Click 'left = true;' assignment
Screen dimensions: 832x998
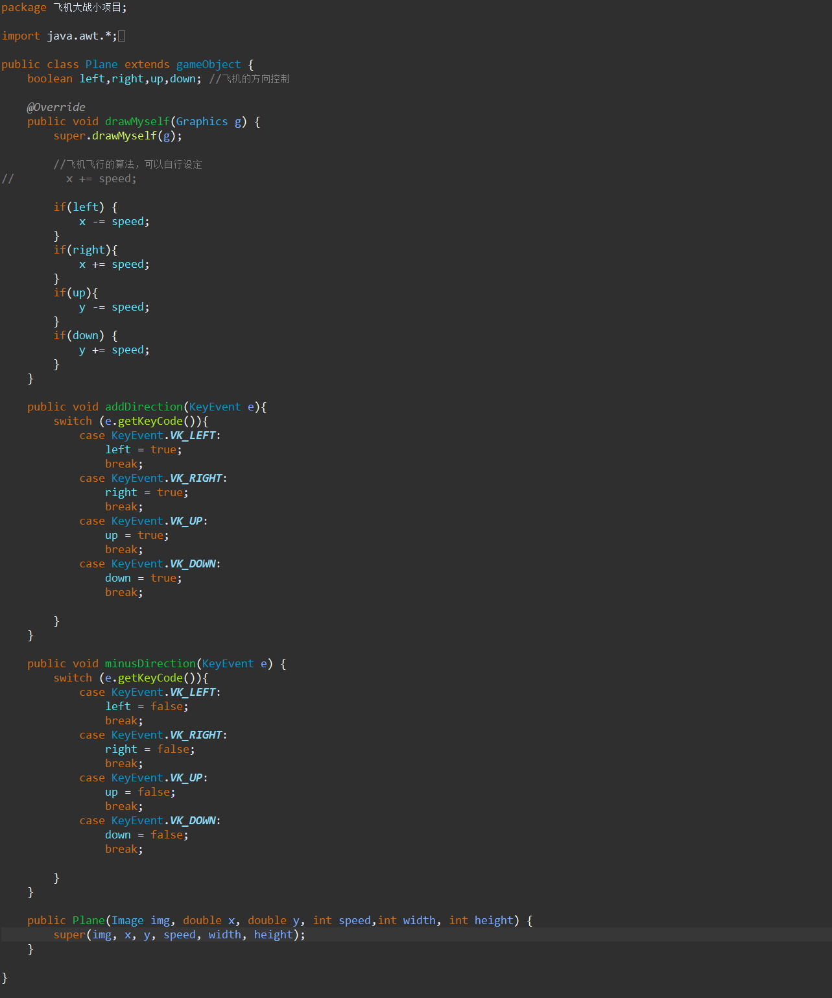144,450
